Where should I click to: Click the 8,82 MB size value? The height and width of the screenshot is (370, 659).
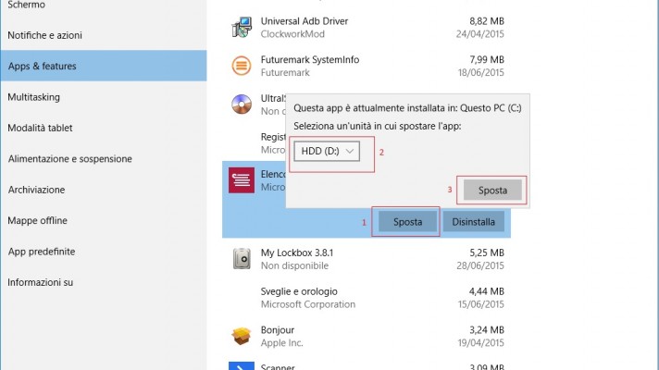487,21
